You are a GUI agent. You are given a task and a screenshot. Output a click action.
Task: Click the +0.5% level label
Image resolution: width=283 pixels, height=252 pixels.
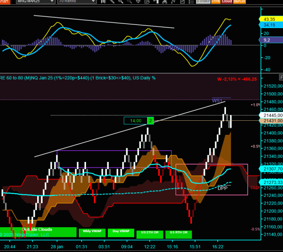pos(255,147)
